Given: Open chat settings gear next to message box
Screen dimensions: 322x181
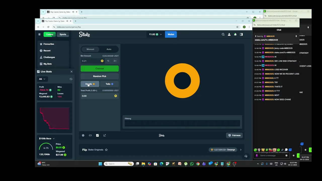Looking at the screenshot, I should click(x=293, y=156).
